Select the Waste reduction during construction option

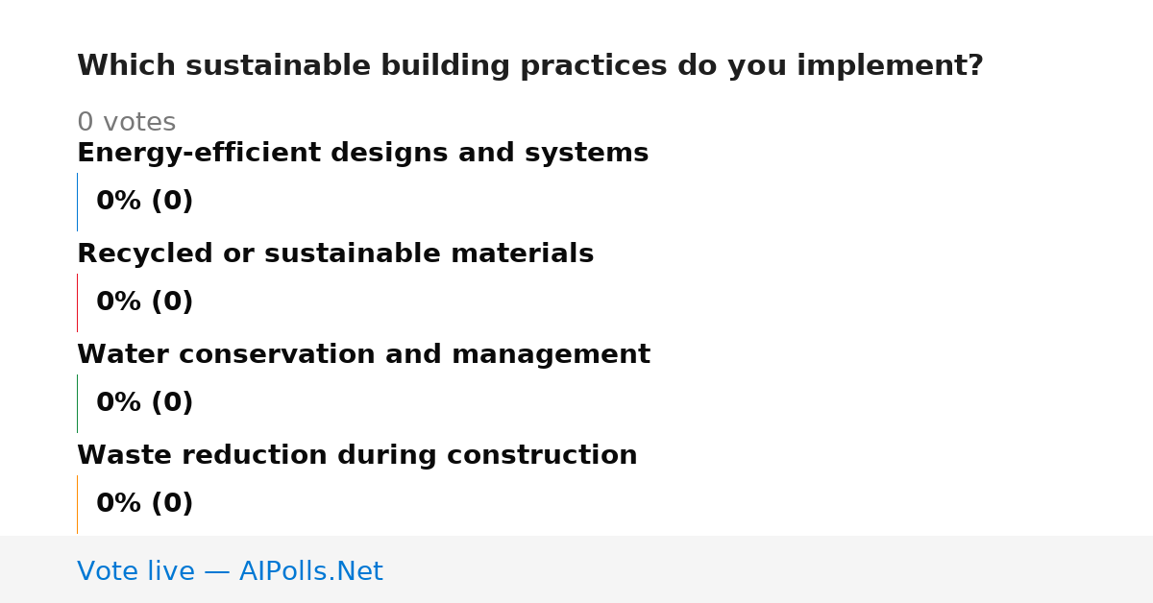point(356,455)
